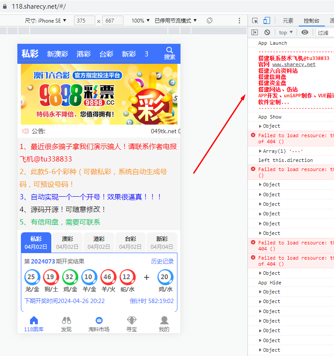Screen dimensions: 334x356
Task: Select the 台彩 04月02日 result tab
Action: pyautogui.click(x=130, y=243)
